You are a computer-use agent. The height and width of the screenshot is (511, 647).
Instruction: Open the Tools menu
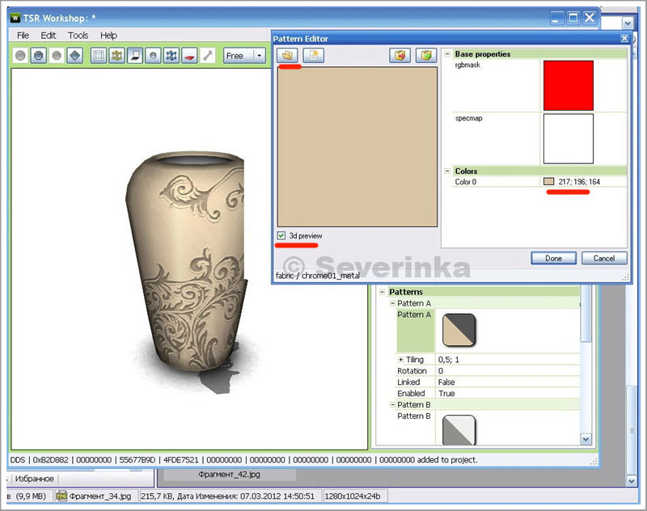(78, 36)
